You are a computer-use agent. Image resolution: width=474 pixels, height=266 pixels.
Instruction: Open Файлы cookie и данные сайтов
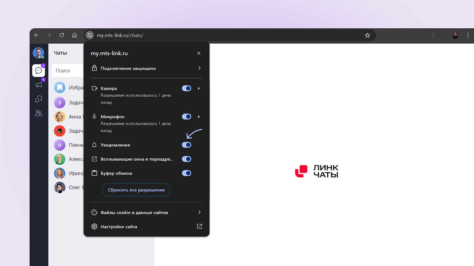pyautogui.click(x=147, y=213)
